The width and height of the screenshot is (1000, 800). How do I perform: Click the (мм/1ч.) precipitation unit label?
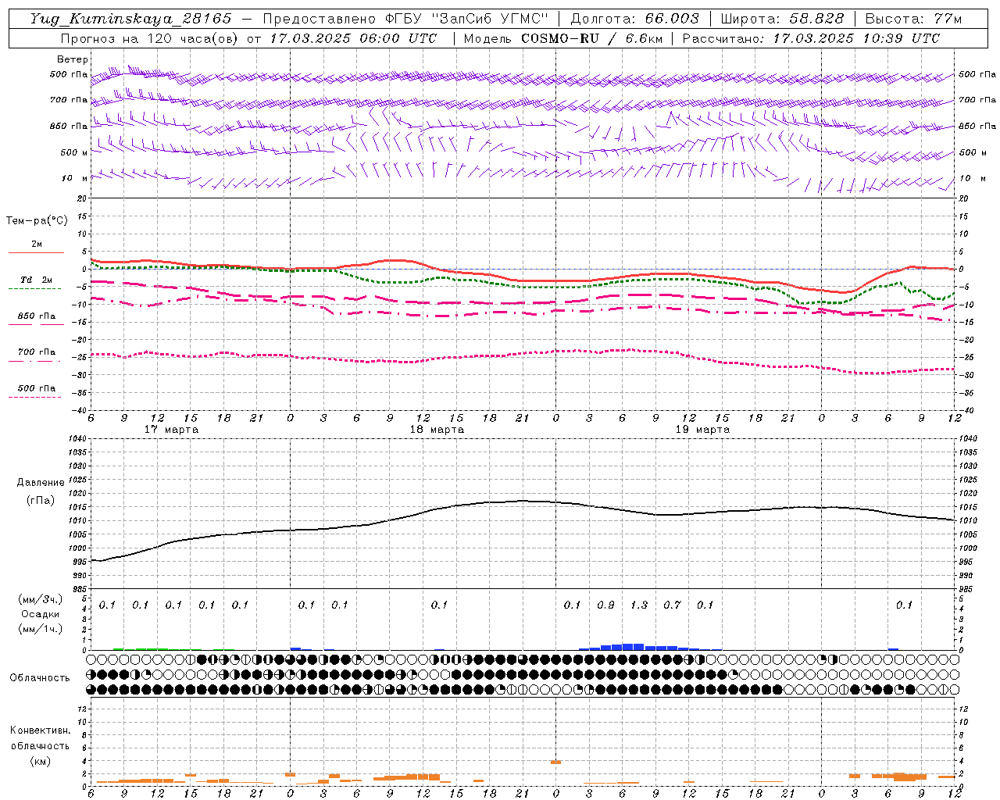[x=41, y=628]
